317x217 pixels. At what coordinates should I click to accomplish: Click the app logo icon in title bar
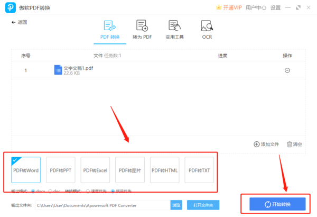[x=9, y=7]
